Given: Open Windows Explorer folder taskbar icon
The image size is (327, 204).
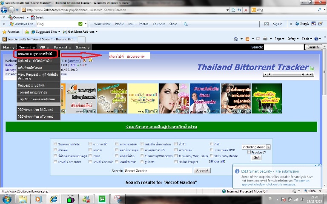Looking at the screenshot, I should click(23, 199).
